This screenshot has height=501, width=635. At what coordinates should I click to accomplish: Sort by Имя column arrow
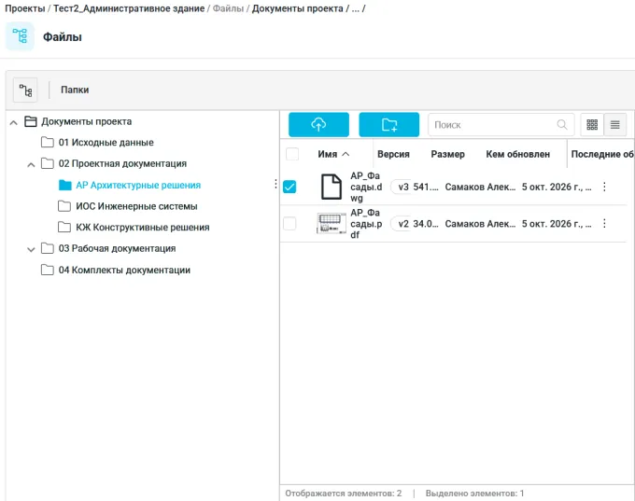coord(346,154)
